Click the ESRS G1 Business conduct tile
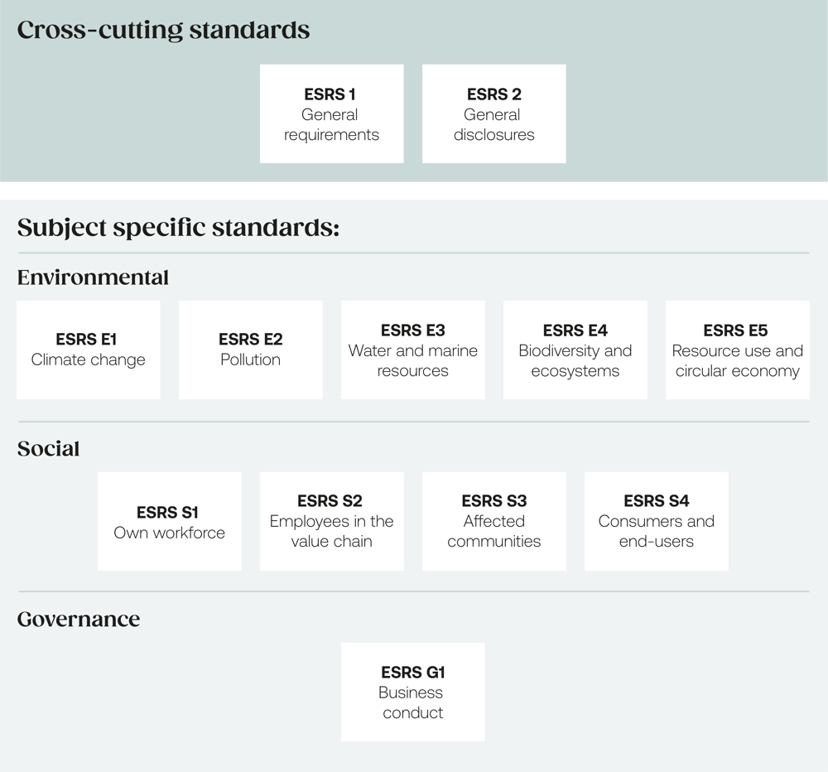 [412, 692]
